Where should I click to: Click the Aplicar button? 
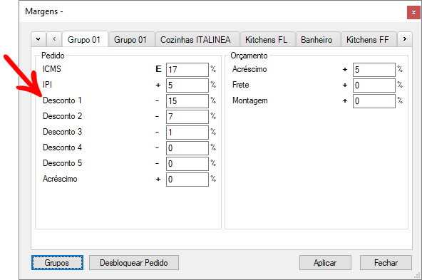tap(325, 262)
